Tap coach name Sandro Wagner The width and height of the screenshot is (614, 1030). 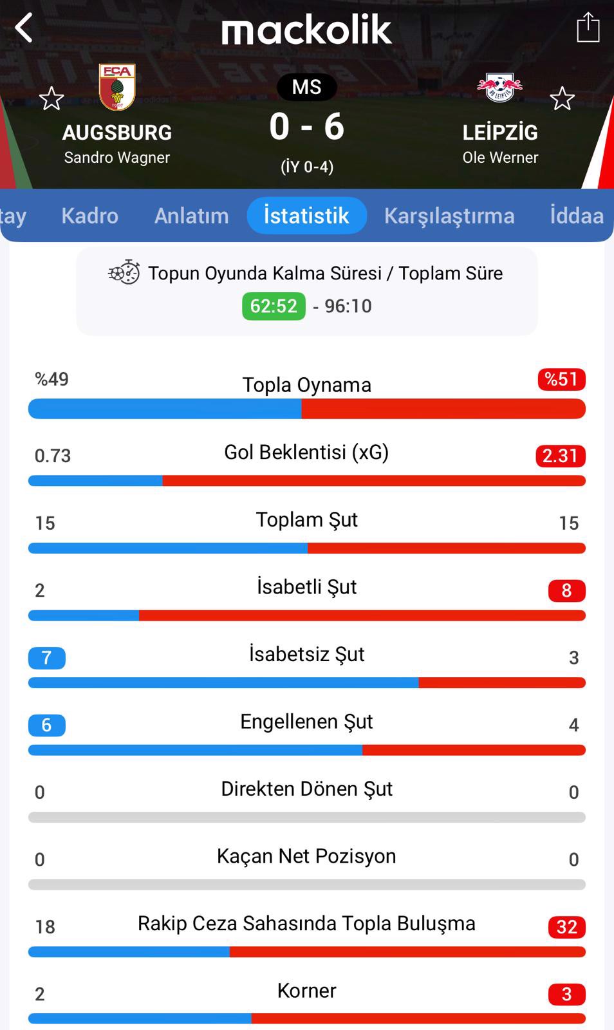click(x=117, y=158)
